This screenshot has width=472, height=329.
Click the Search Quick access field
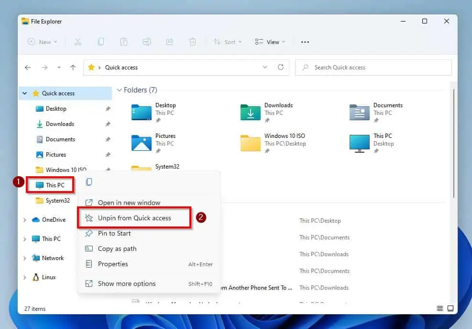tap(373, 68)
